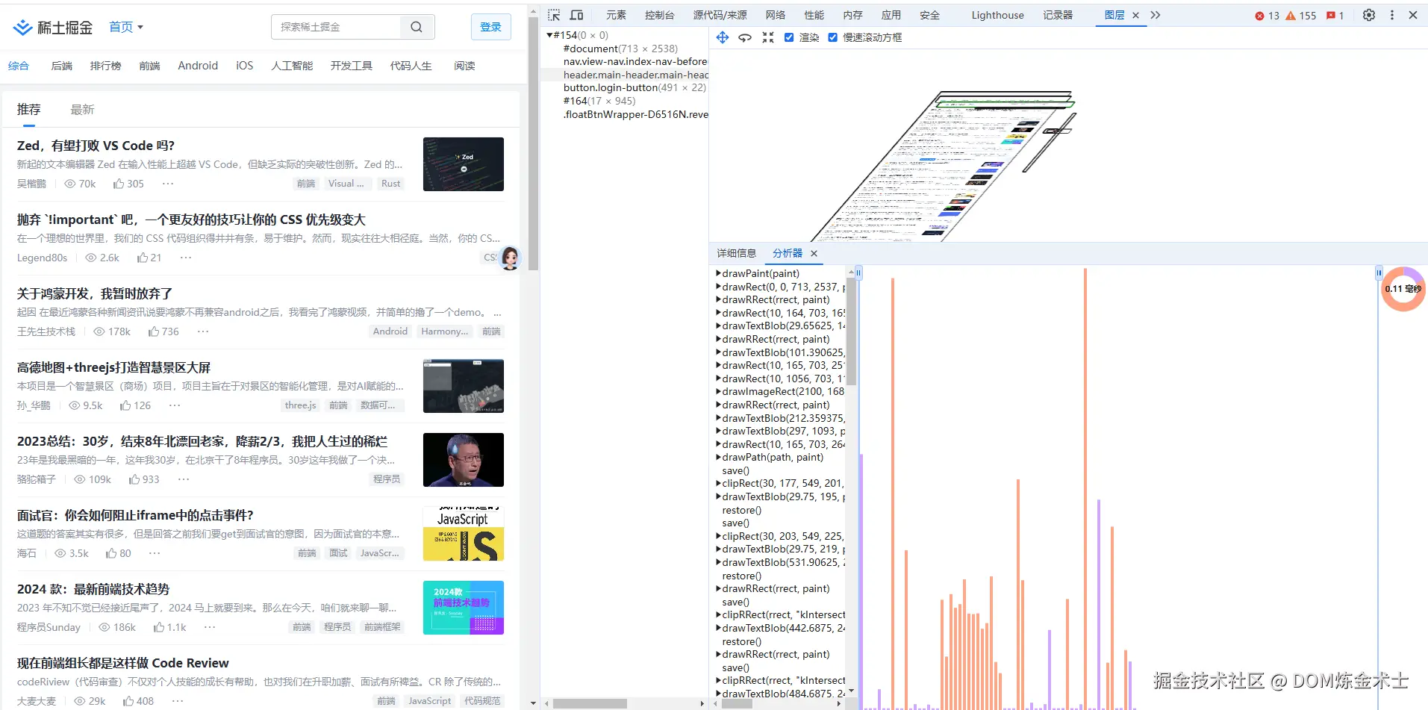Show more DevTools tabs with the double chevron
The image size is (1428, 710).
(x=1156, y=15)
